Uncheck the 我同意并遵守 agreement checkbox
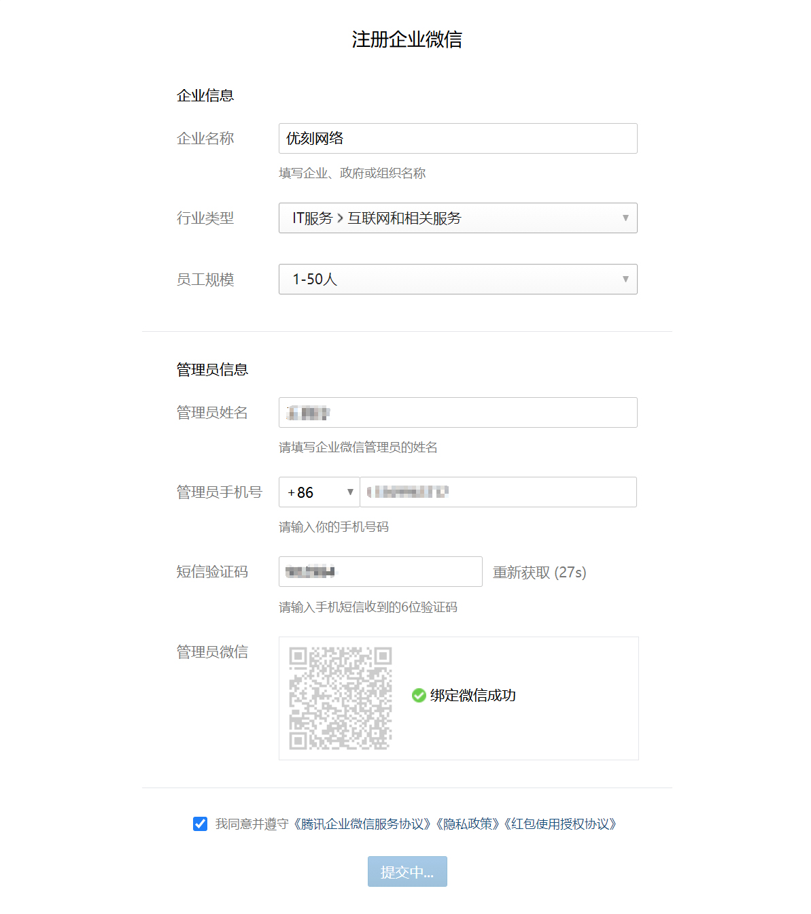 click(x=200, y=824)
